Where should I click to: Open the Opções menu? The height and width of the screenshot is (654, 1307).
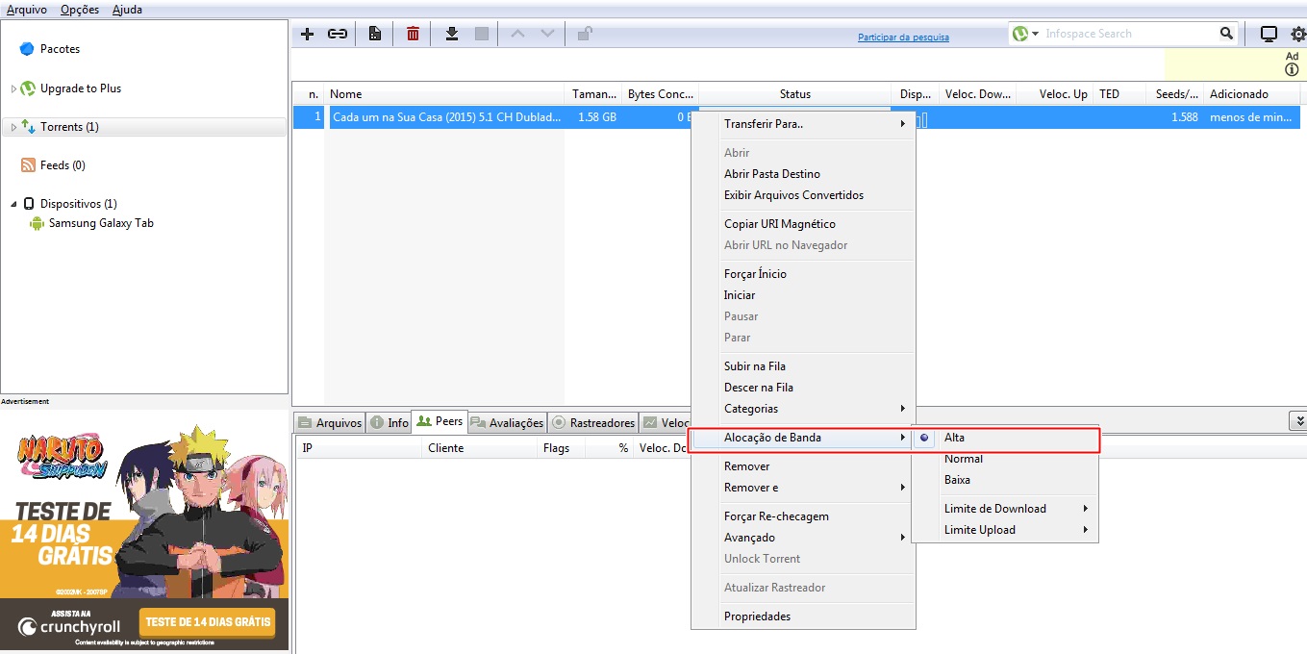click(x=79, y=9)
